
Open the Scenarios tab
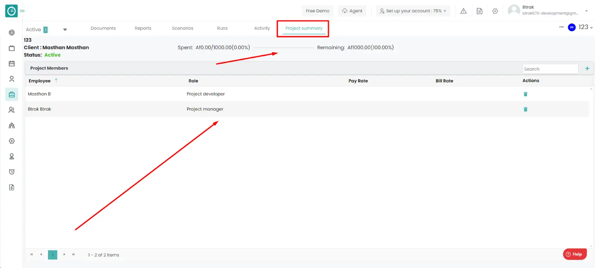(x=182, y=28)
